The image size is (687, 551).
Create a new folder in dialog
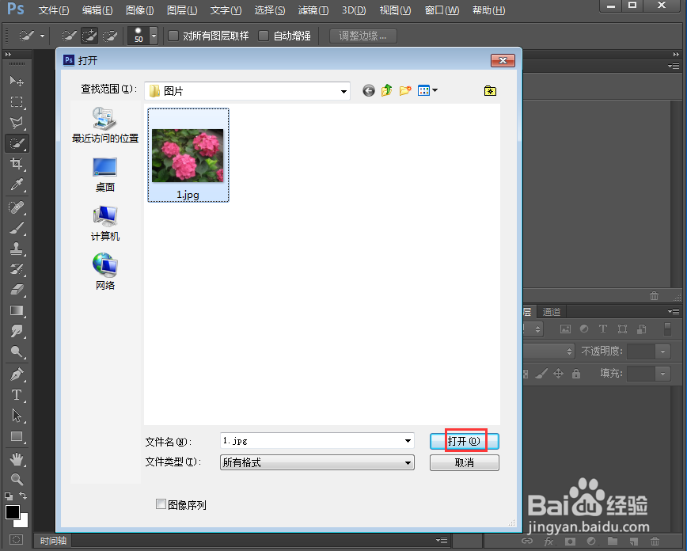(x=405, y=91)
